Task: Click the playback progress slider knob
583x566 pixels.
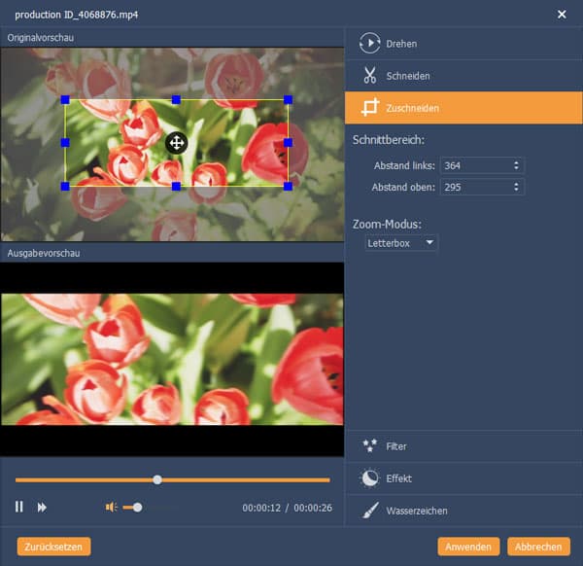Action: [157, 479]
